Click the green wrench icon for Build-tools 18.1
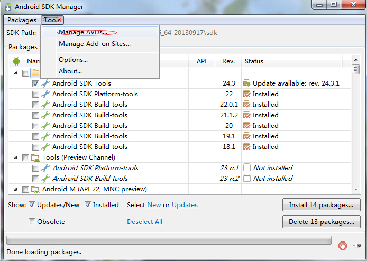The image size is (367, 261). coord(45,147)
